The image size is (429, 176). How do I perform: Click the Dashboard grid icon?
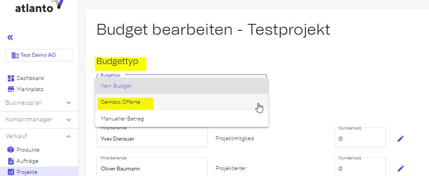11,78
